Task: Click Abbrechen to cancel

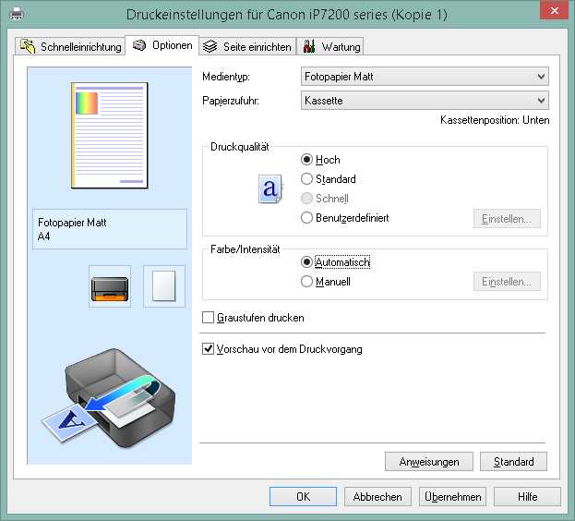Action: pos(377,497)
